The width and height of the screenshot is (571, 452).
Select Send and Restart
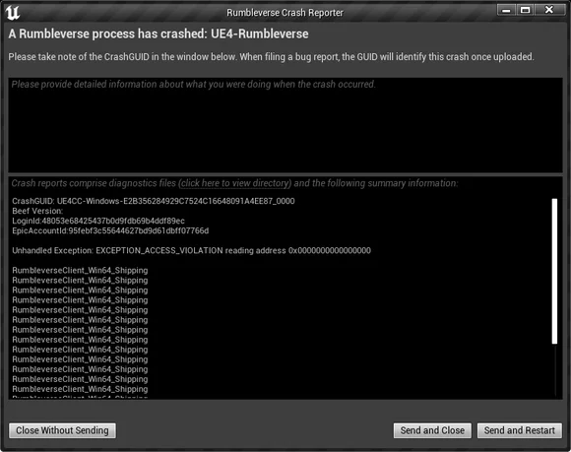click(519, 430)
